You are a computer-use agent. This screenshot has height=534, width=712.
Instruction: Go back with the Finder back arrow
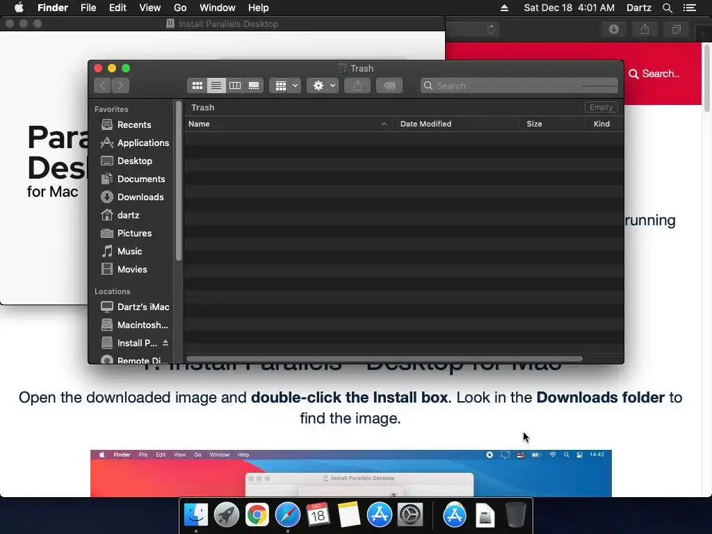[103, 86]
